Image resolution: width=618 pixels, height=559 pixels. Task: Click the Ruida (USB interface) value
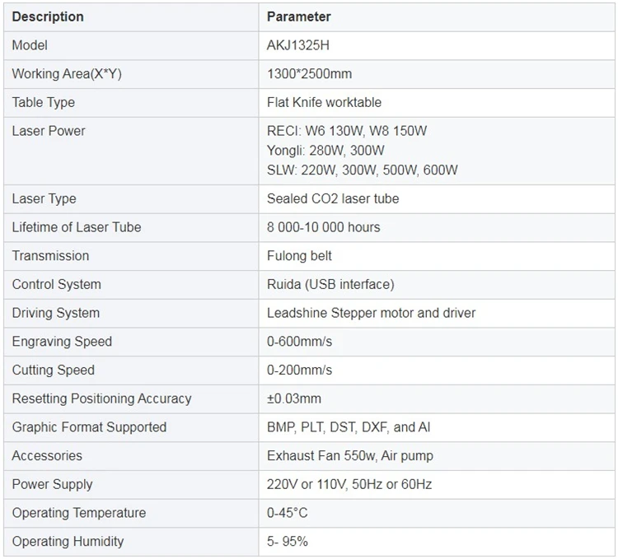(330, 285)
